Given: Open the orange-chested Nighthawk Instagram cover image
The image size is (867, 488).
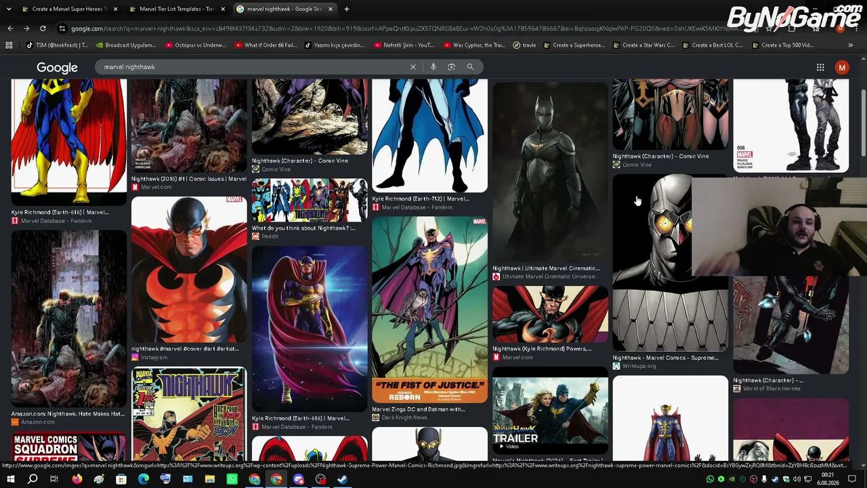Looking at the screenshot, I should point(189,270).
